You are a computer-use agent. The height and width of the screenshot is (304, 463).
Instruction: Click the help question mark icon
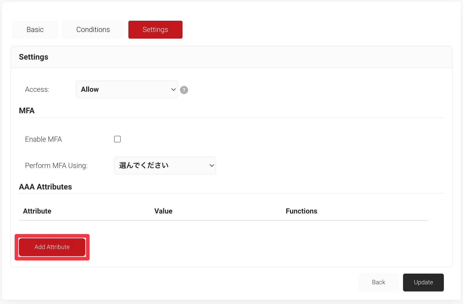(x=184, y=90)
